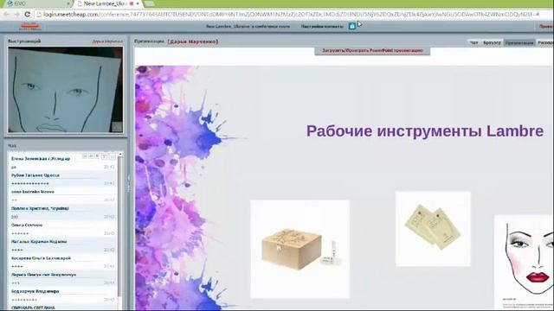
Task: Click the blue lock icon in header
Action: click(352, 26)
